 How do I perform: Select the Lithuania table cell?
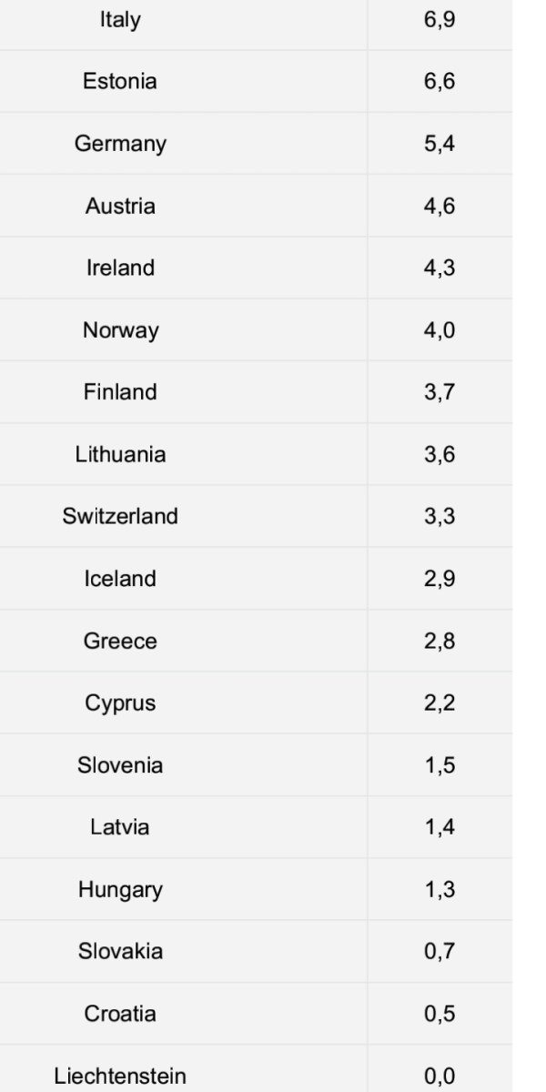(120, 454)
